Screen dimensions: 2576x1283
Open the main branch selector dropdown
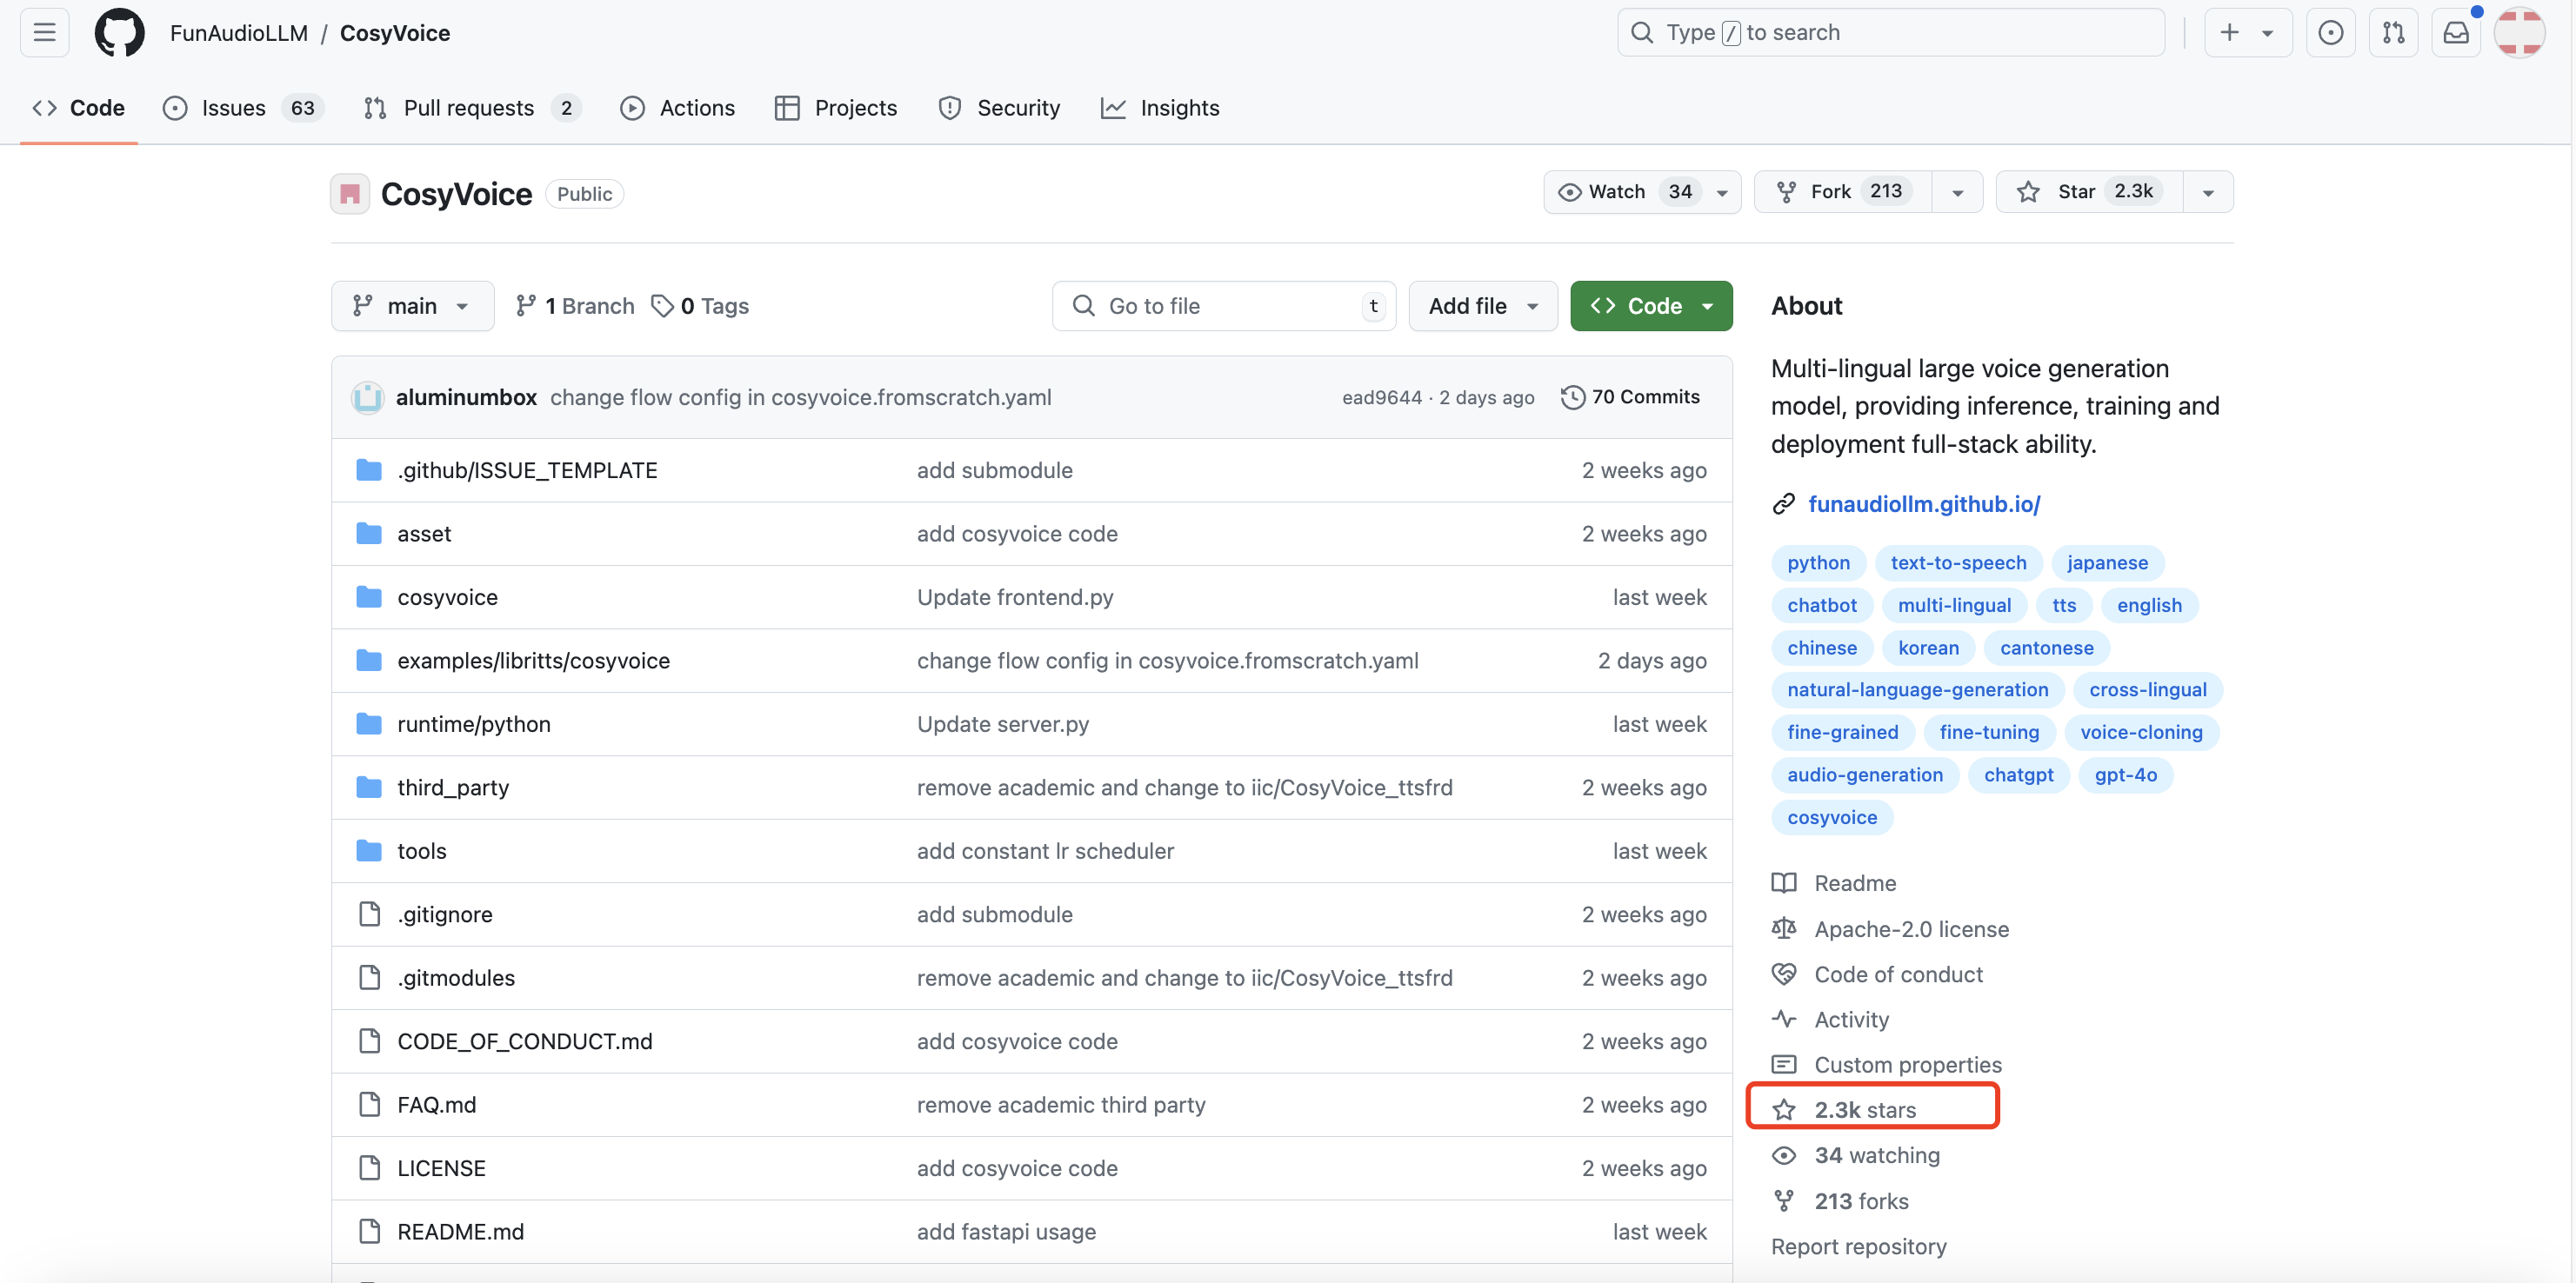(x=412, y=306)
